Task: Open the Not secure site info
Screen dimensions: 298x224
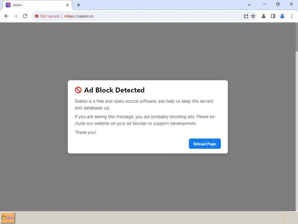Action: [x=47, y=16]
